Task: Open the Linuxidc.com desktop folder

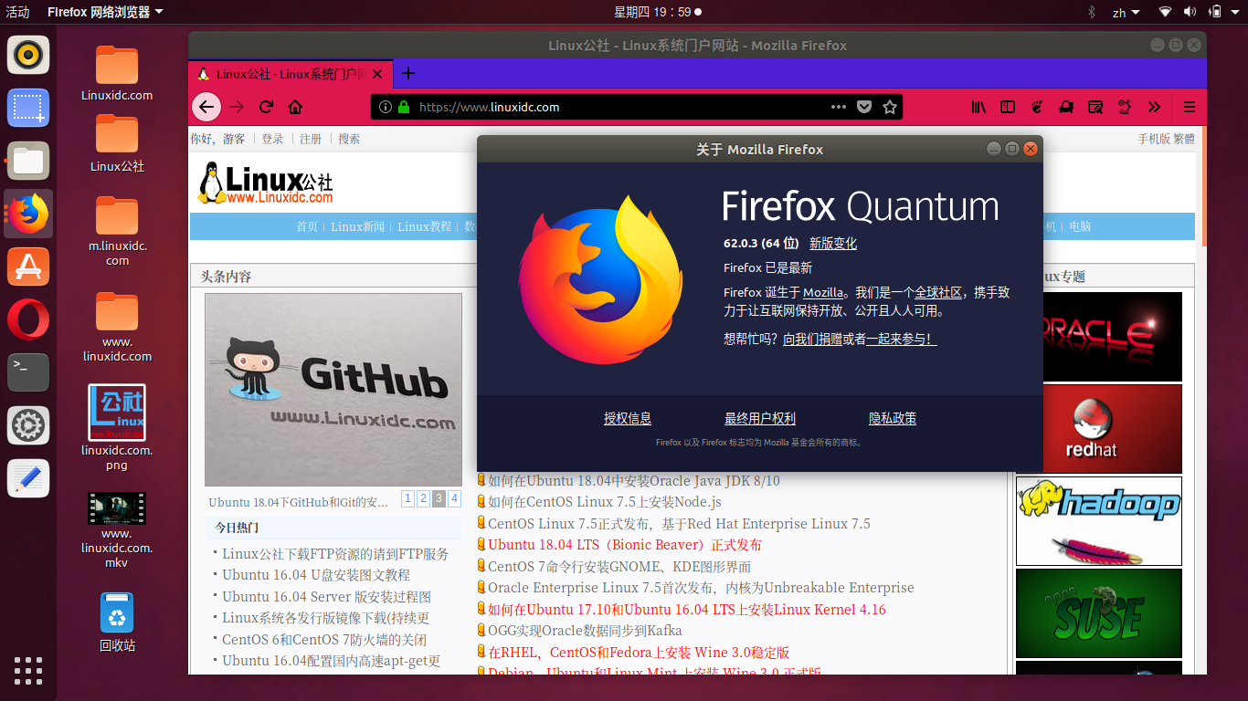Action: pyautogui.click(x=117, y=73)
